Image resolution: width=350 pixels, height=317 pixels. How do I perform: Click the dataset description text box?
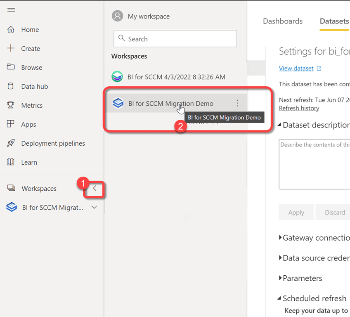click(315, 164)
